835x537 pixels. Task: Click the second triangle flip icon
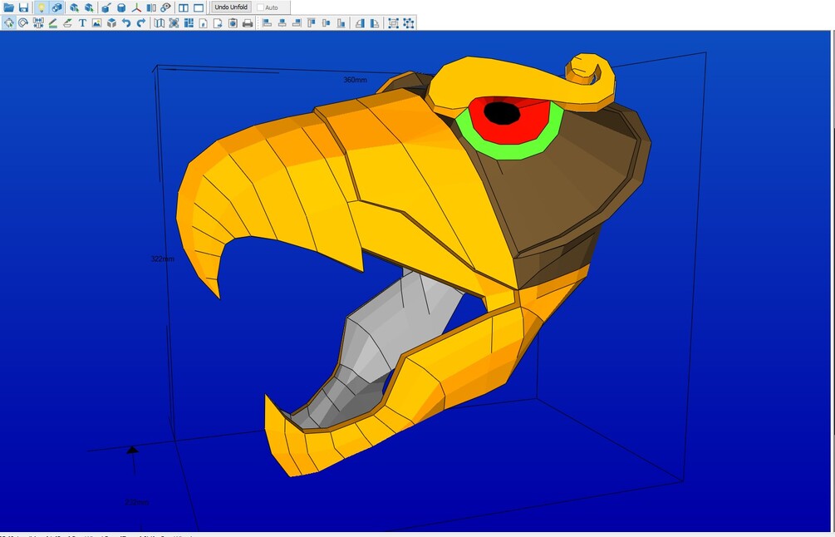pyautogui.click(x=375, y=23)
